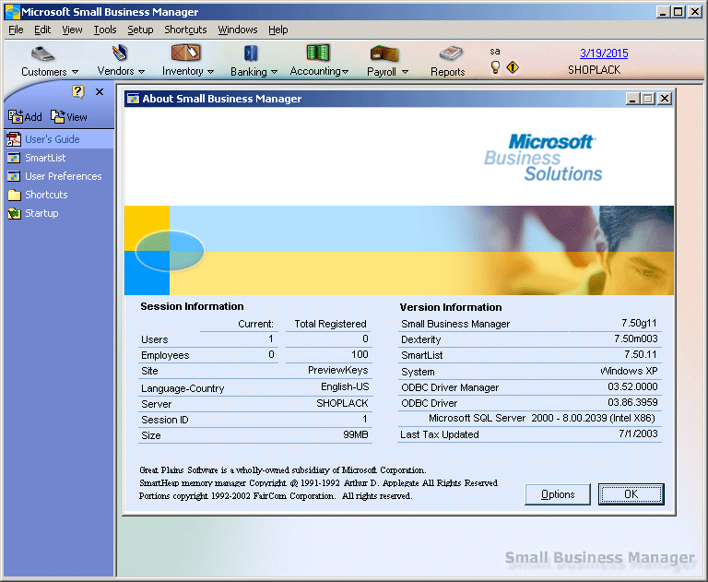The image size is (708, 582).
Task: Open the Payroll wallet icon
Action: pos(384,53)
